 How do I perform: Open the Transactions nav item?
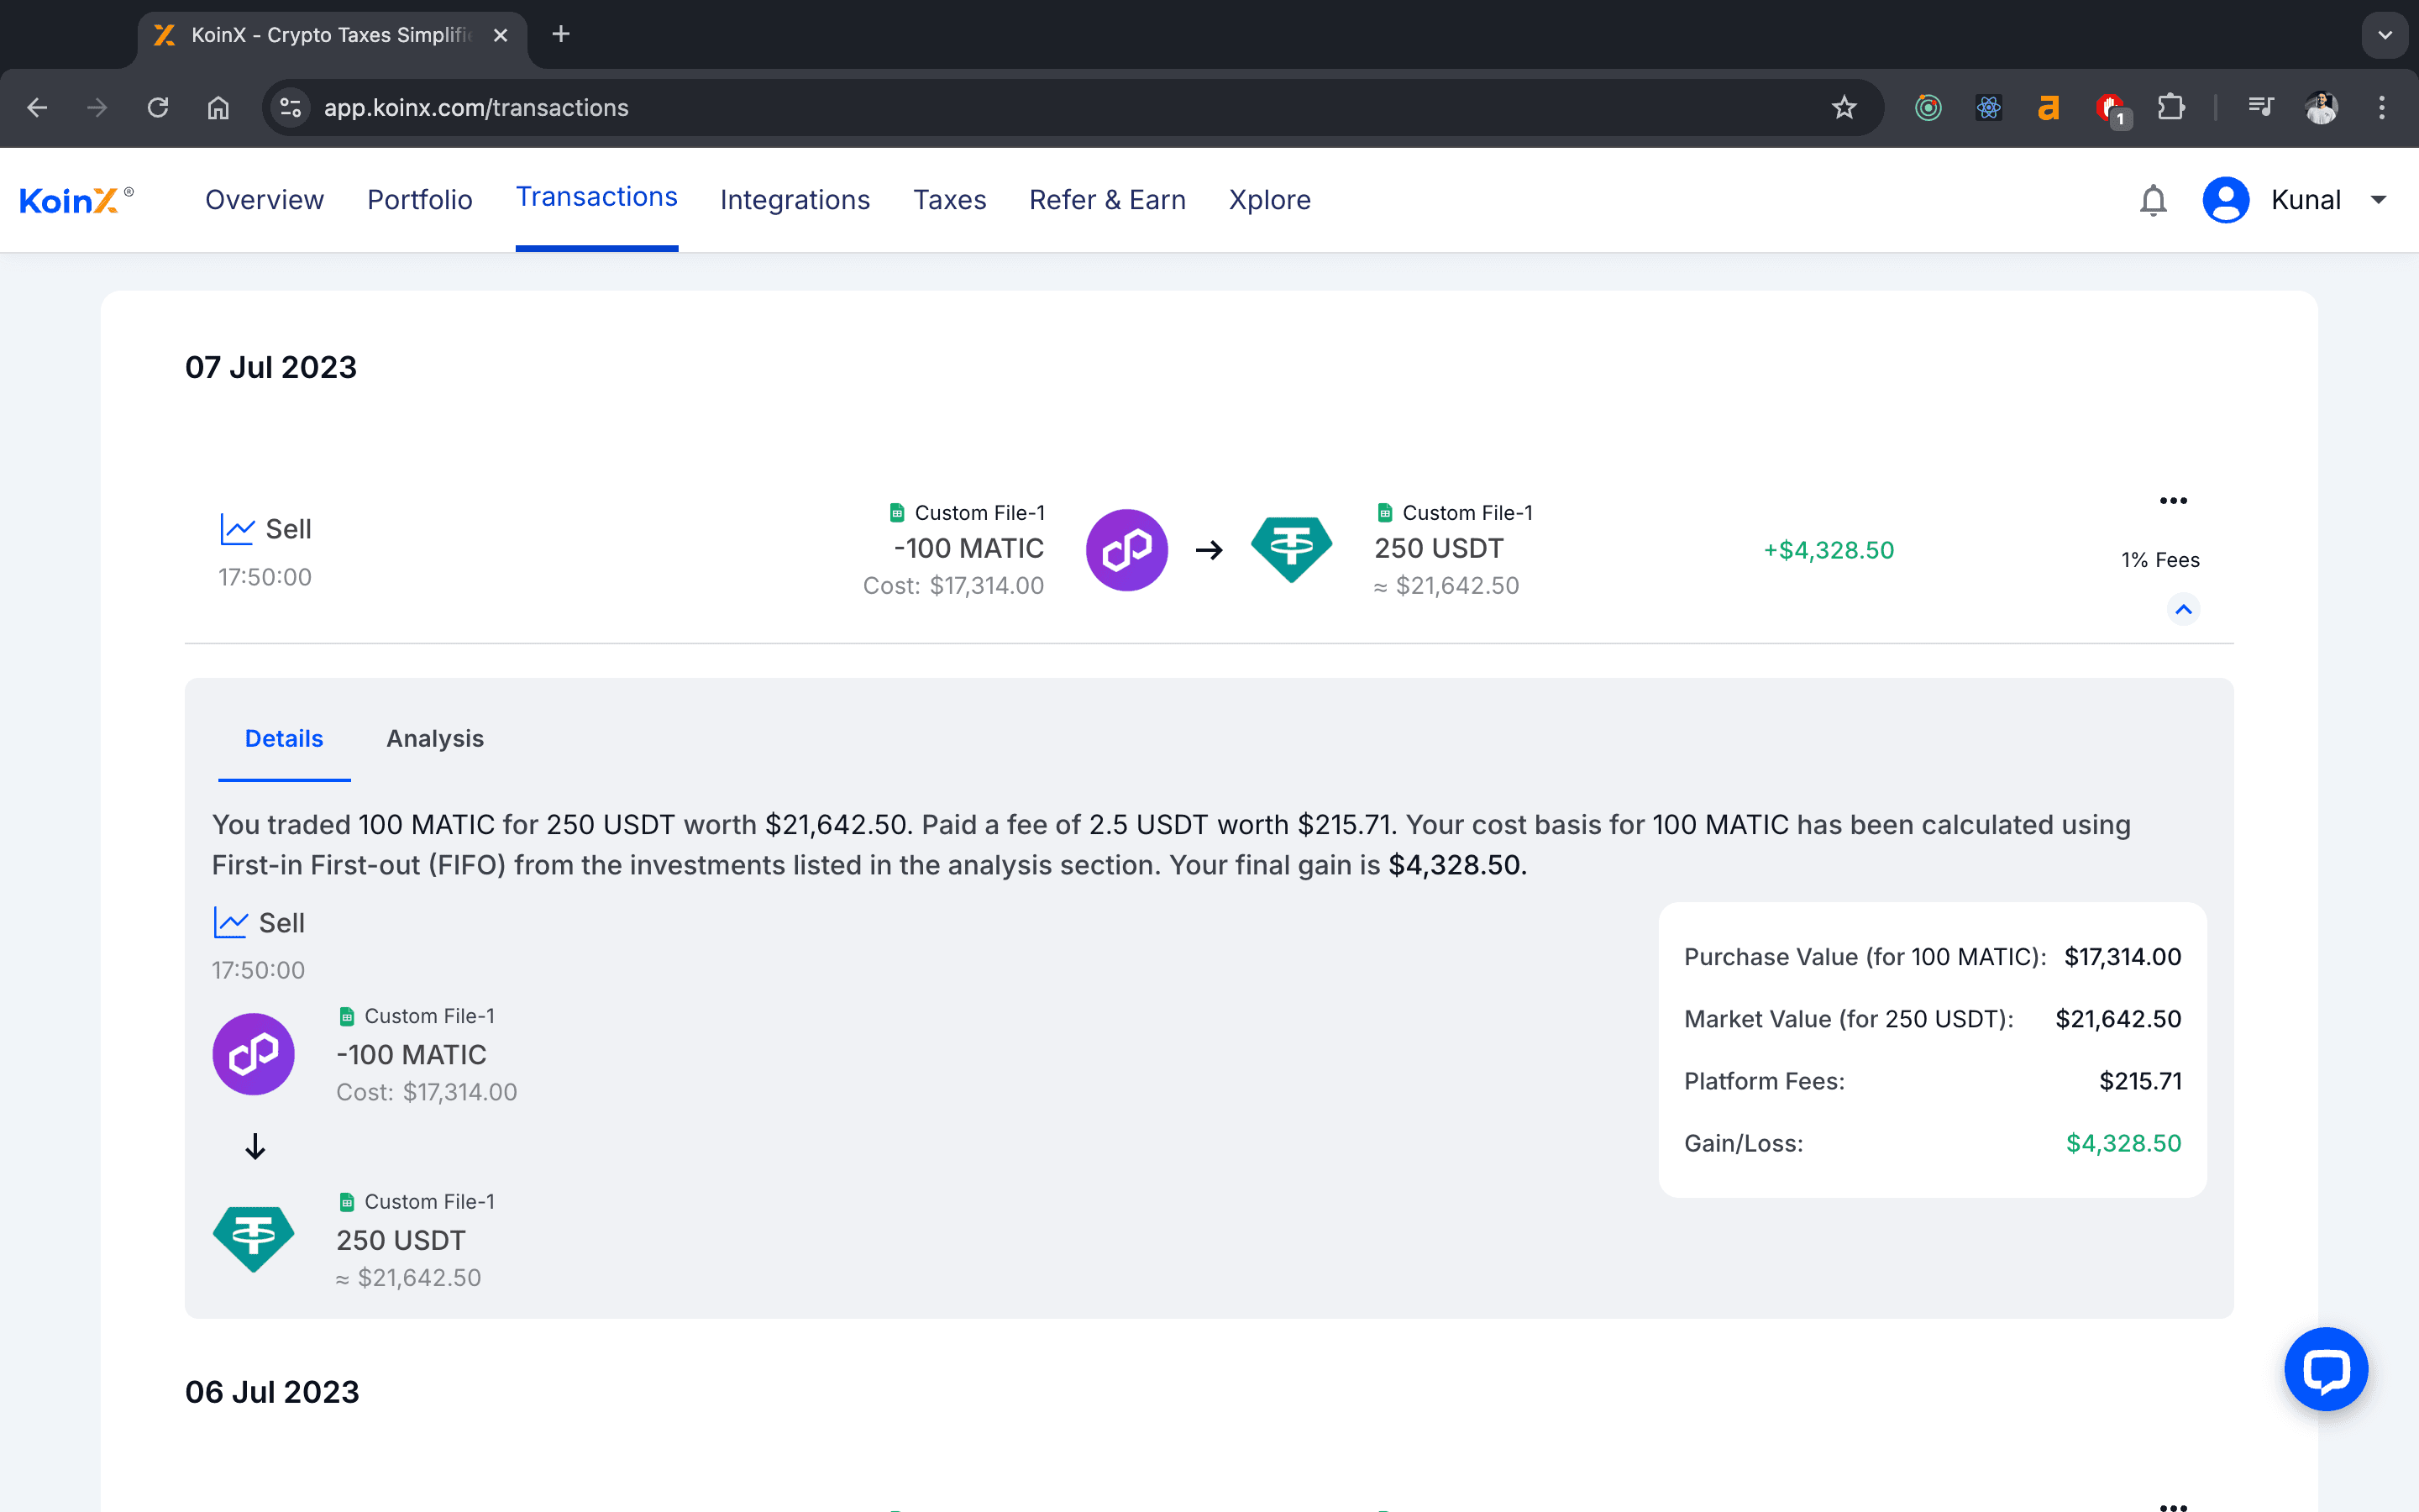[596, 197]
